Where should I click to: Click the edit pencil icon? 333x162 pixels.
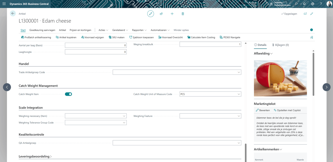151,13
